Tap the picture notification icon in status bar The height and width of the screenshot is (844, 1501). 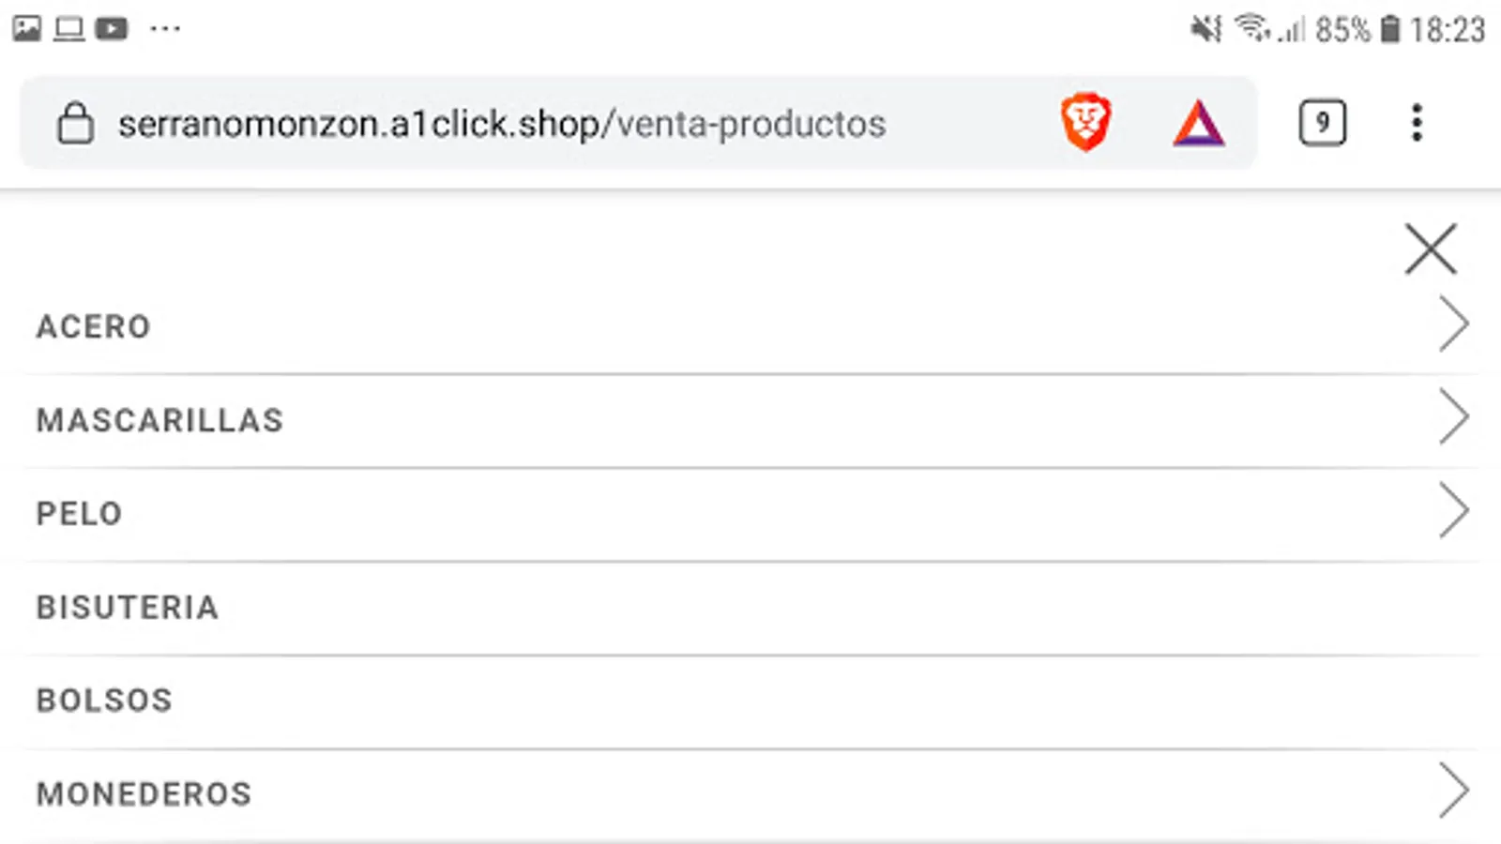pyautogui.click(x=26, y=28)
